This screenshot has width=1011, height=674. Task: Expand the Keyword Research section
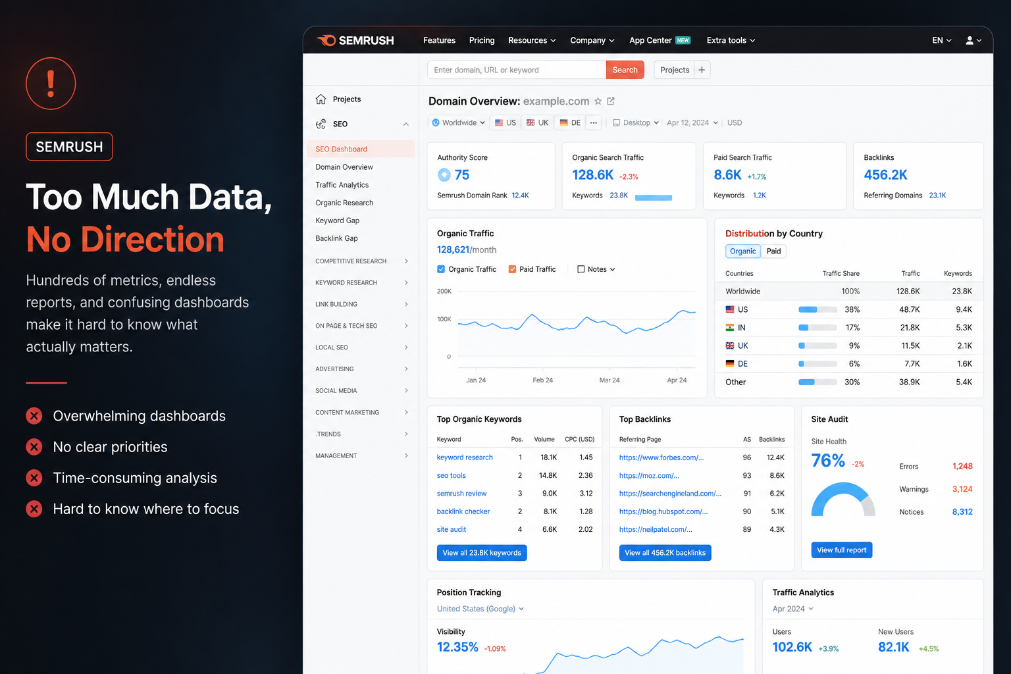(x=361, y=283)
